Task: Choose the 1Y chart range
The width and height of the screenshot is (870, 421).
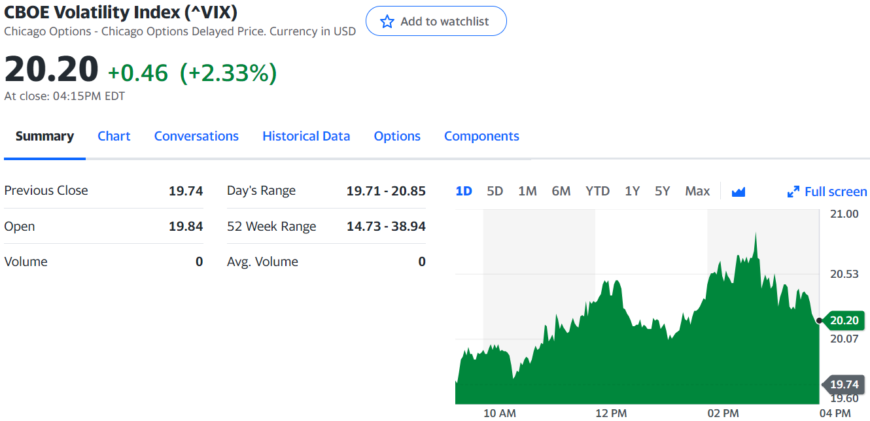Action: (x=632, y=191)
